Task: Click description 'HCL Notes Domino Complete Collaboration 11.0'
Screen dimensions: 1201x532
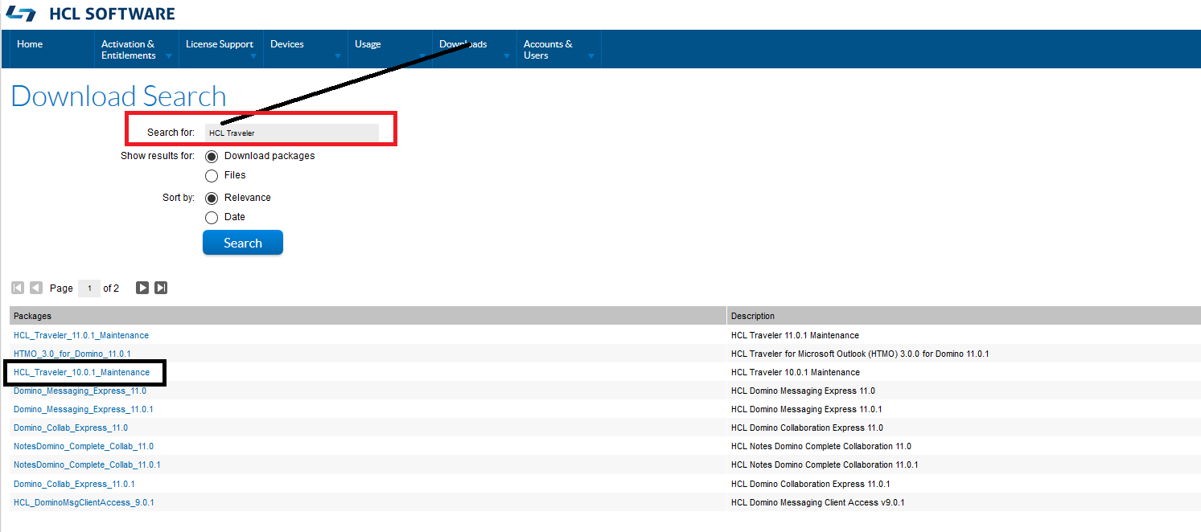Action: pos(821,446)
